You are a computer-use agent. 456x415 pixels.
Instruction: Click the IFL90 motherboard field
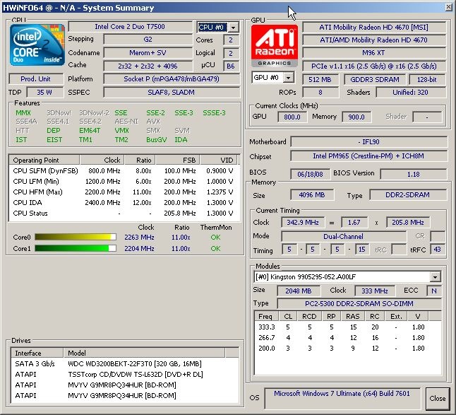[368, 142]
